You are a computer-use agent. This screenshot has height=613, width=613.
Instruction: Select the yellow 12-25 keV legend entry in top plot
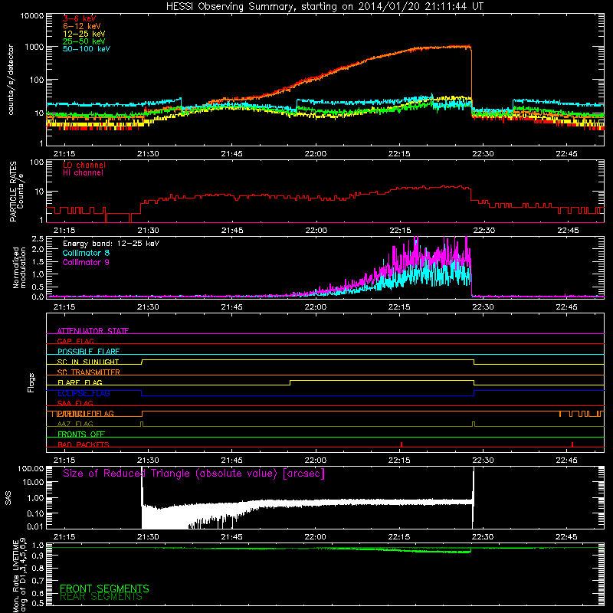[84, 34]
